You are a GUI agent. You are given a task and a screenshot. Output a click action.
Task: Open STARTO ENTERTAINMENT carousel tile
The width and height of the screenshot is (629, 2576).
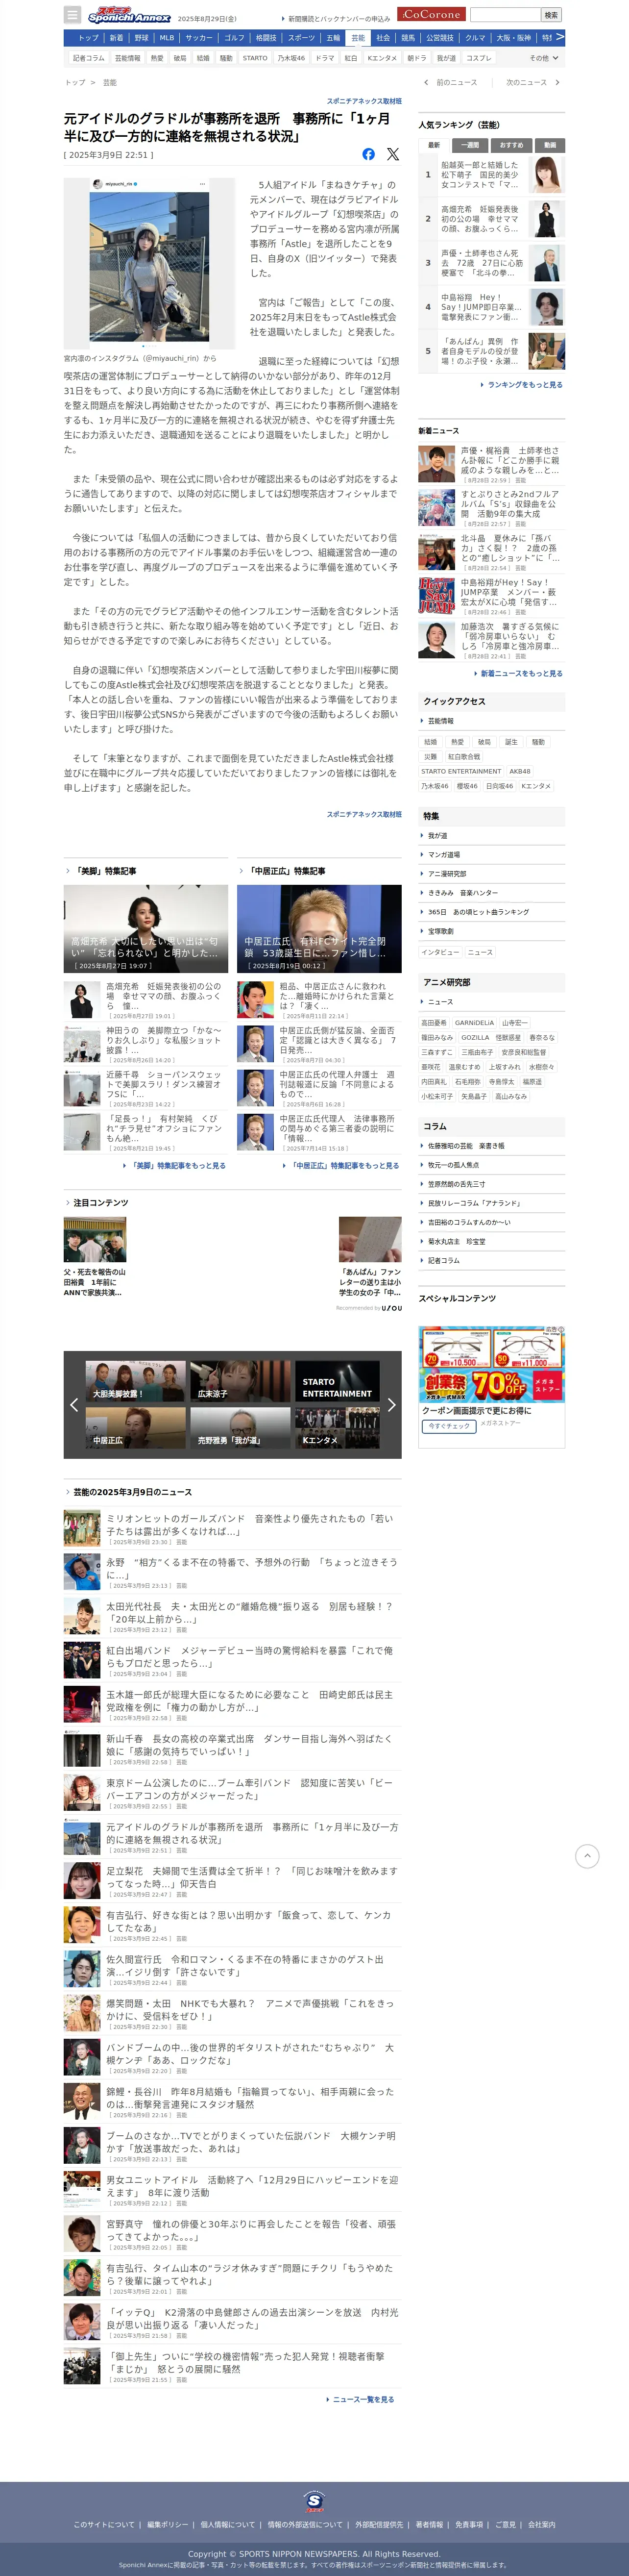338,1381
